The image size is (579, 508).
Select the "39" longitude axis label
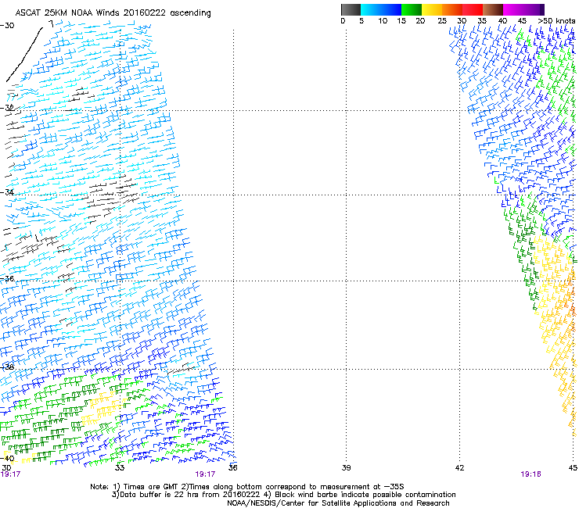[346, 468]
